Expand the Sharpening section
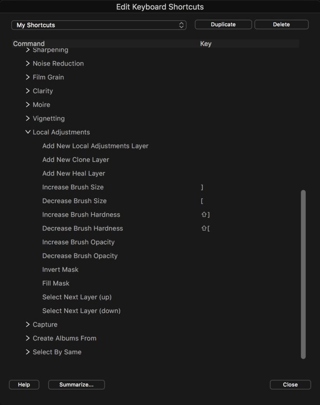The height and width of the screenshot is (405, 320). pyautogui.click(x=27, y=50)
